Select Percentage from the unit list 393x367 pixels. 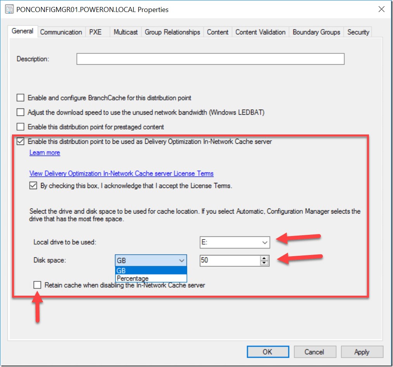[133, 278]
